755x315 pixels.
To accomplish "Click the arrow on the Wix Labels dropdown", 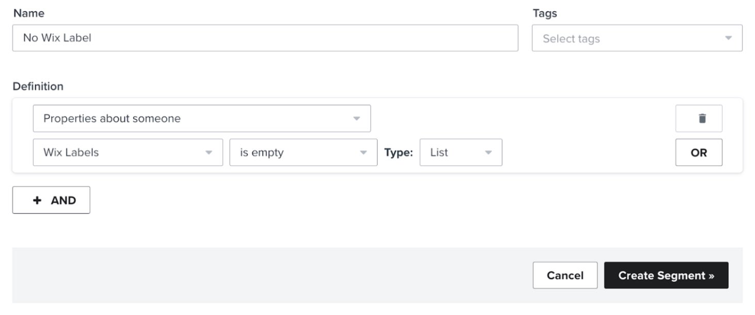I will pos(209,152).
